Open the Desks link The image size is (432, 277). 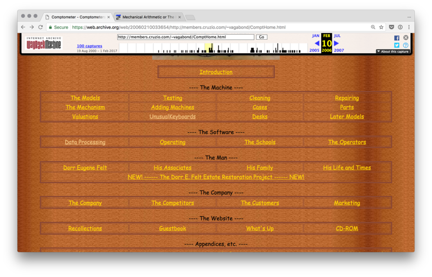click(x=260, y=117)
